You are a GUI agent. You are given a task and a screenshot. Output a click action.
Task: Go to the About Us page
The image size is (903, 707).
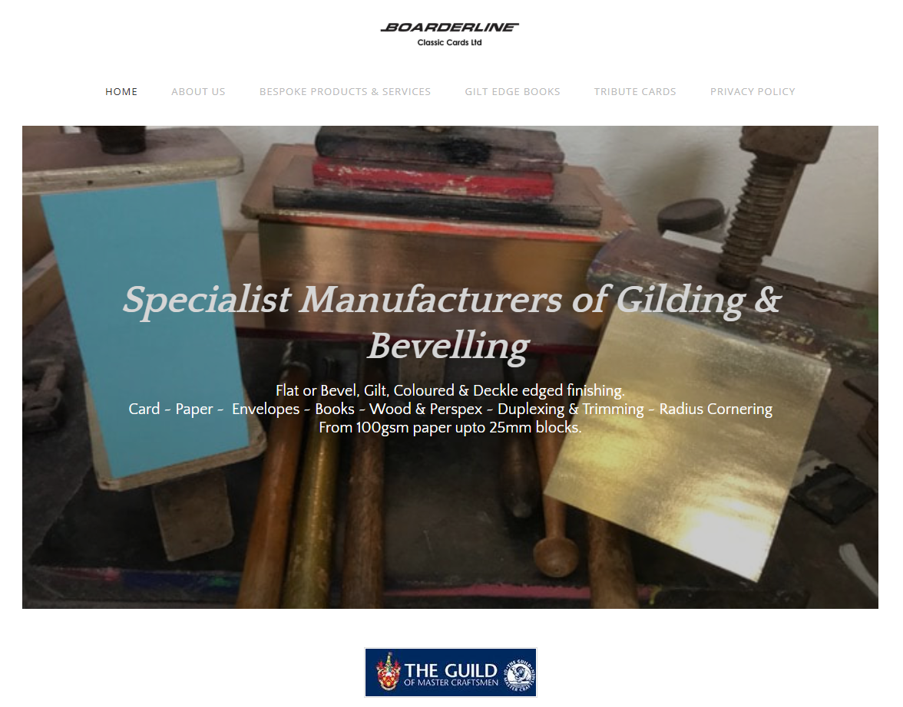[x=198, y=91]
